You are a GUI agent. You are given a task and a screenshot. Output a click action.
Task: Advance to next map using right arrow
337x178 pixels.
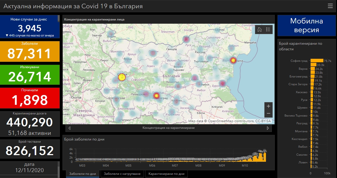tap(268, 128)
